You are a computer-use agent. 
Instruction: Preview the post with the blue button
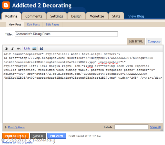[57, 136]
